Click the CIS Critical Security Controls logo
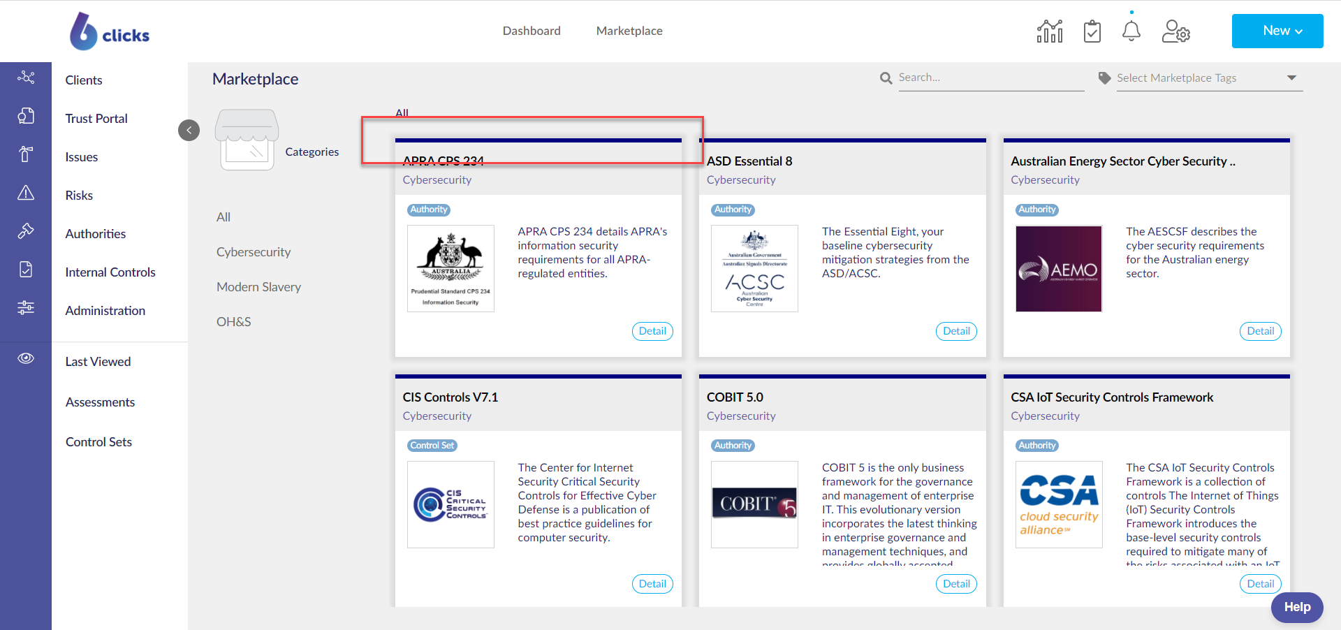The height and width of the screenshot is (630, 1341). tap(450, 504)
